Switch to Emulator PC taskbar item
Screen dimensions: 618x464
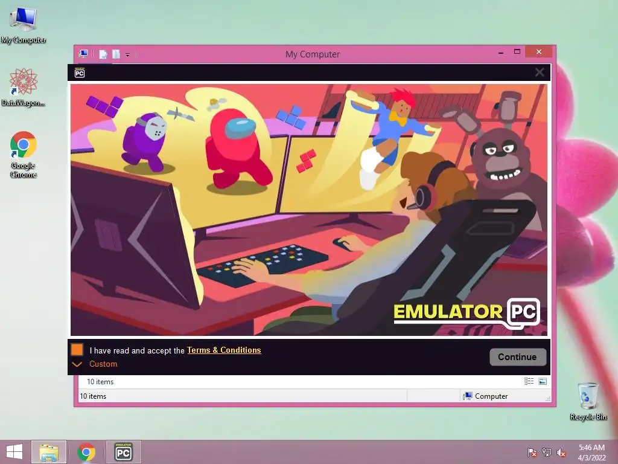pyautogui.click(x=123, y=452)
